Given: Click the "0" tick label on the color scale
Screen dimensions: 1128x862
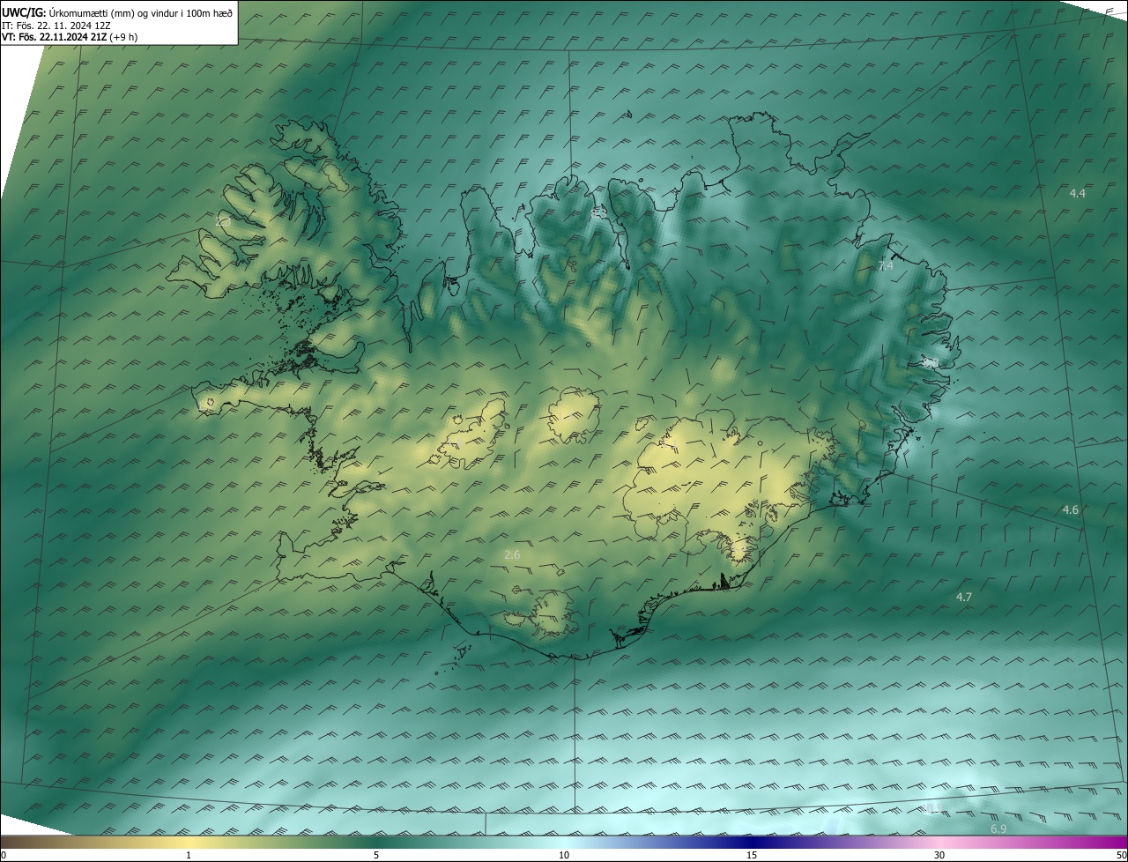Looking at the screenshot, I should (4, 856).
